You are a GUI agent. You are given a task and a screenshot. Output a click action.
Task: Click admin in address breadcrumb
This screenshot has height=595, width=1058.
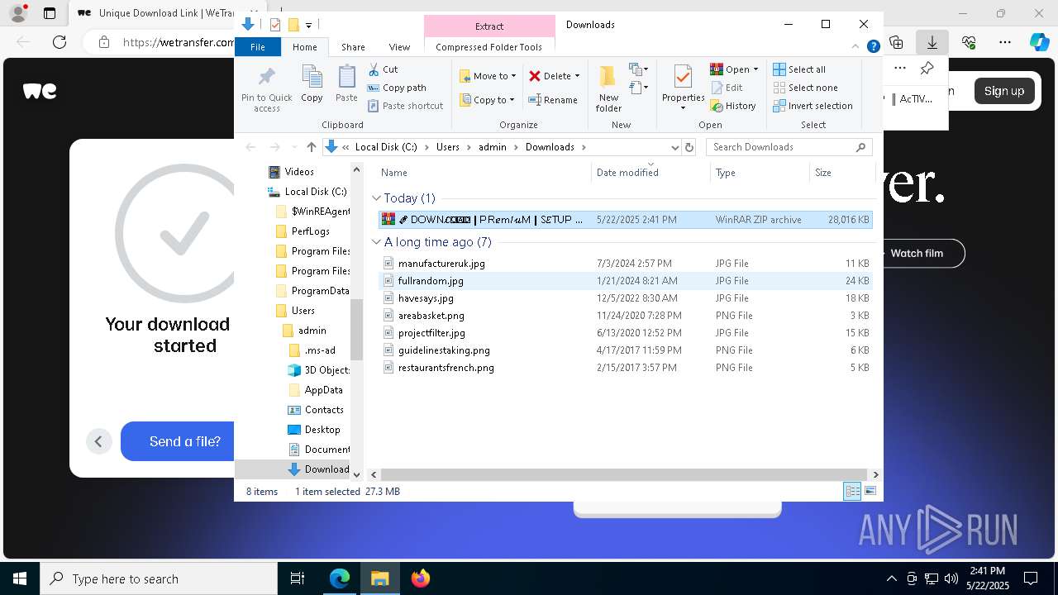coord(493,147)
